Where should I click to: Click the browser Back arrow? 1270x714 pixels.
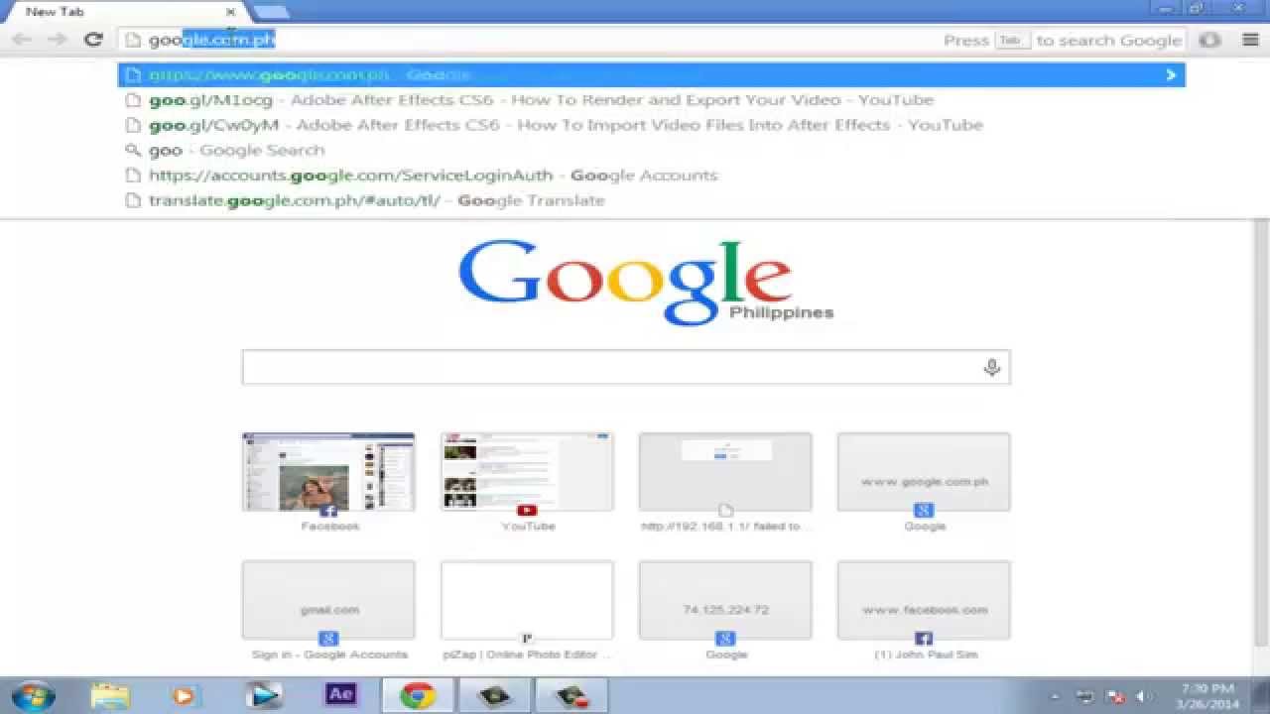[22, 40]
